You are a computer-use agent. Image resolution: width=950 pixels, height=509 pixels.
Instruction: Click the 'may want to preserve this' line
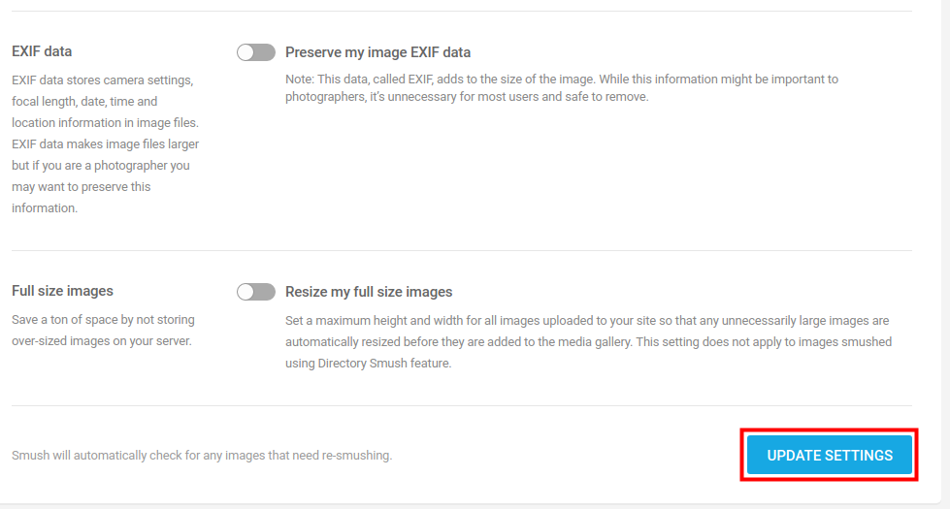coord(81,186)
